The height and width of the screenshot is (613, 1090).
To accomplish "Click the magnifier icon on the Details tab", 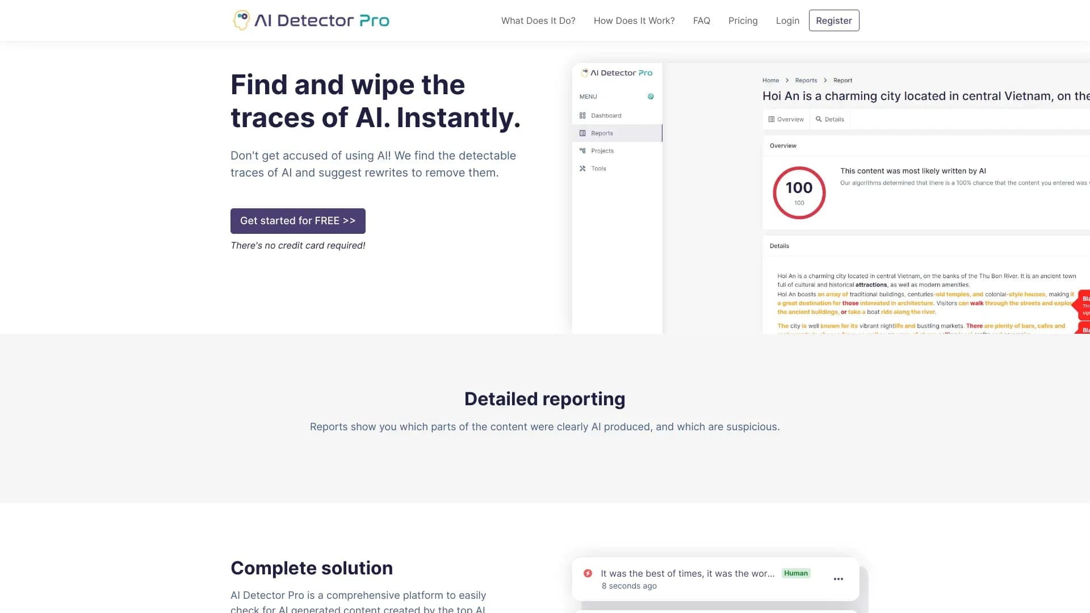I will [x=819, y=119].
